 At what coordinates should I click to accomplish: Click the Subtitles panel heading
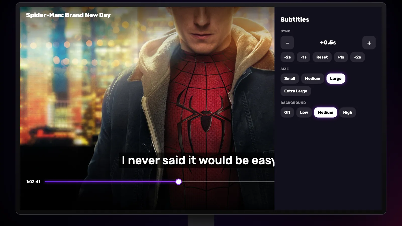(295, 20)
